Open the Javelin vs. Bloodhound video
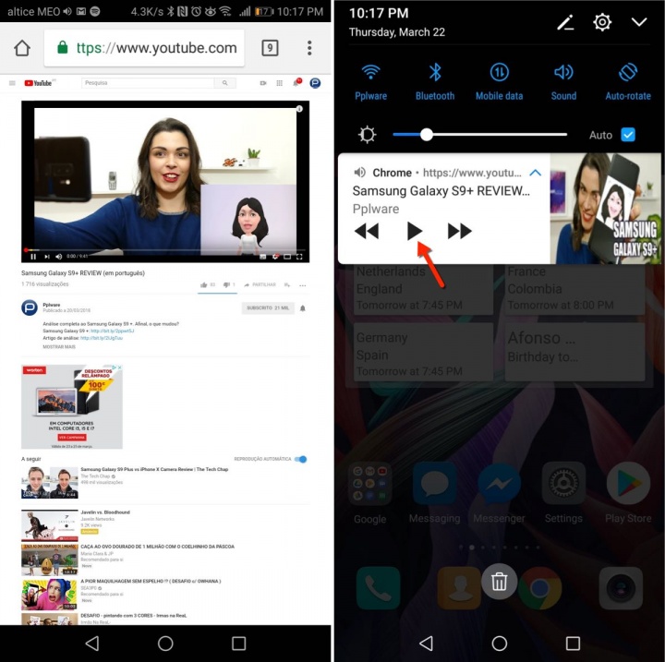Screen dimensions: 665x662 click(50, 525)
